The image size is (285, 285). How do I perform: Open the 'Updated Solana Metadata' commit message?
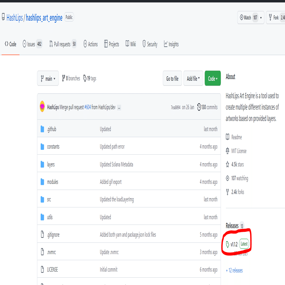click(117, 164)
